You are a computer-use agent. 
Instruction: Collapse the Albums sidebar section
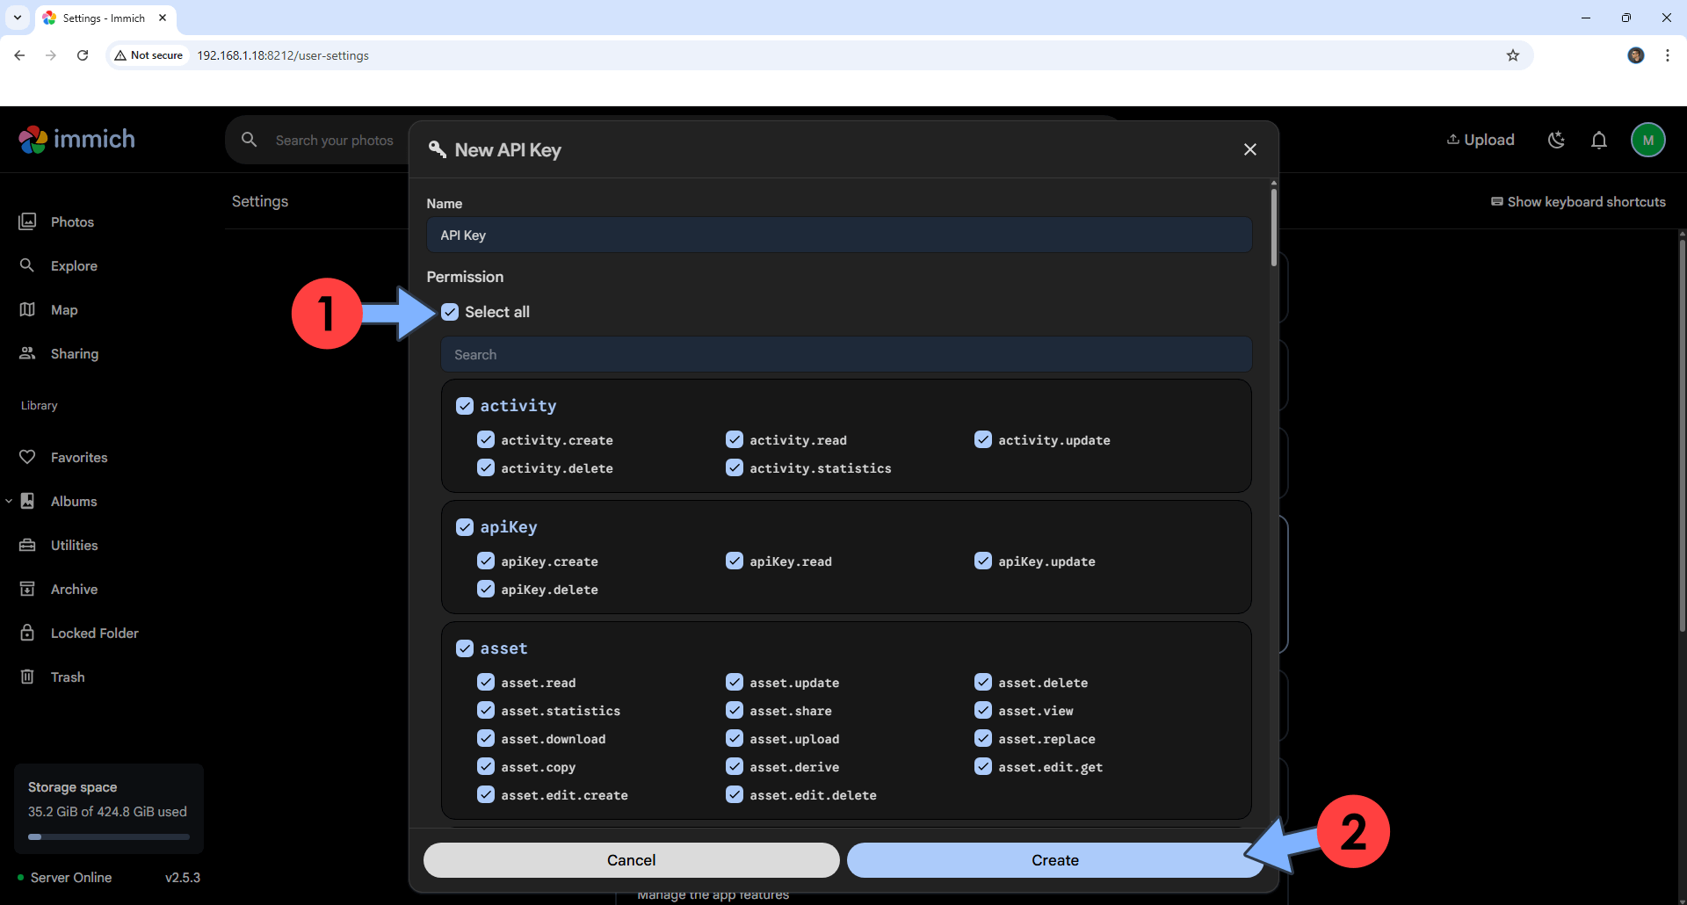click(9, 501)
